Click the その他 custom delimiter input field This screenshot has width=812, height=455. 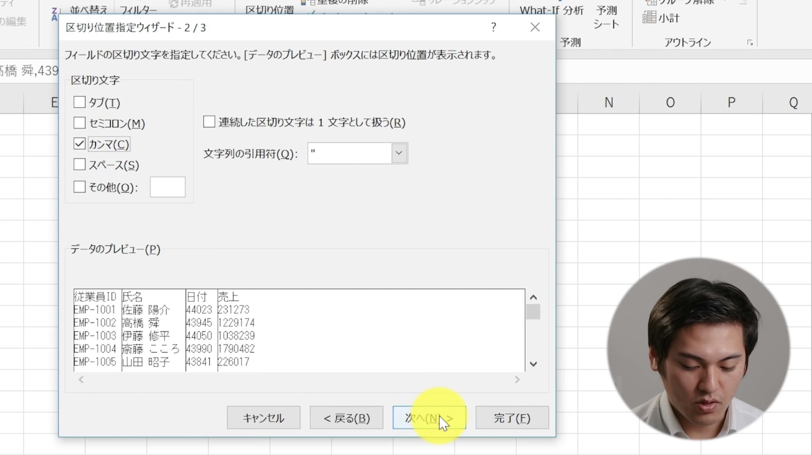pos(167,186)
